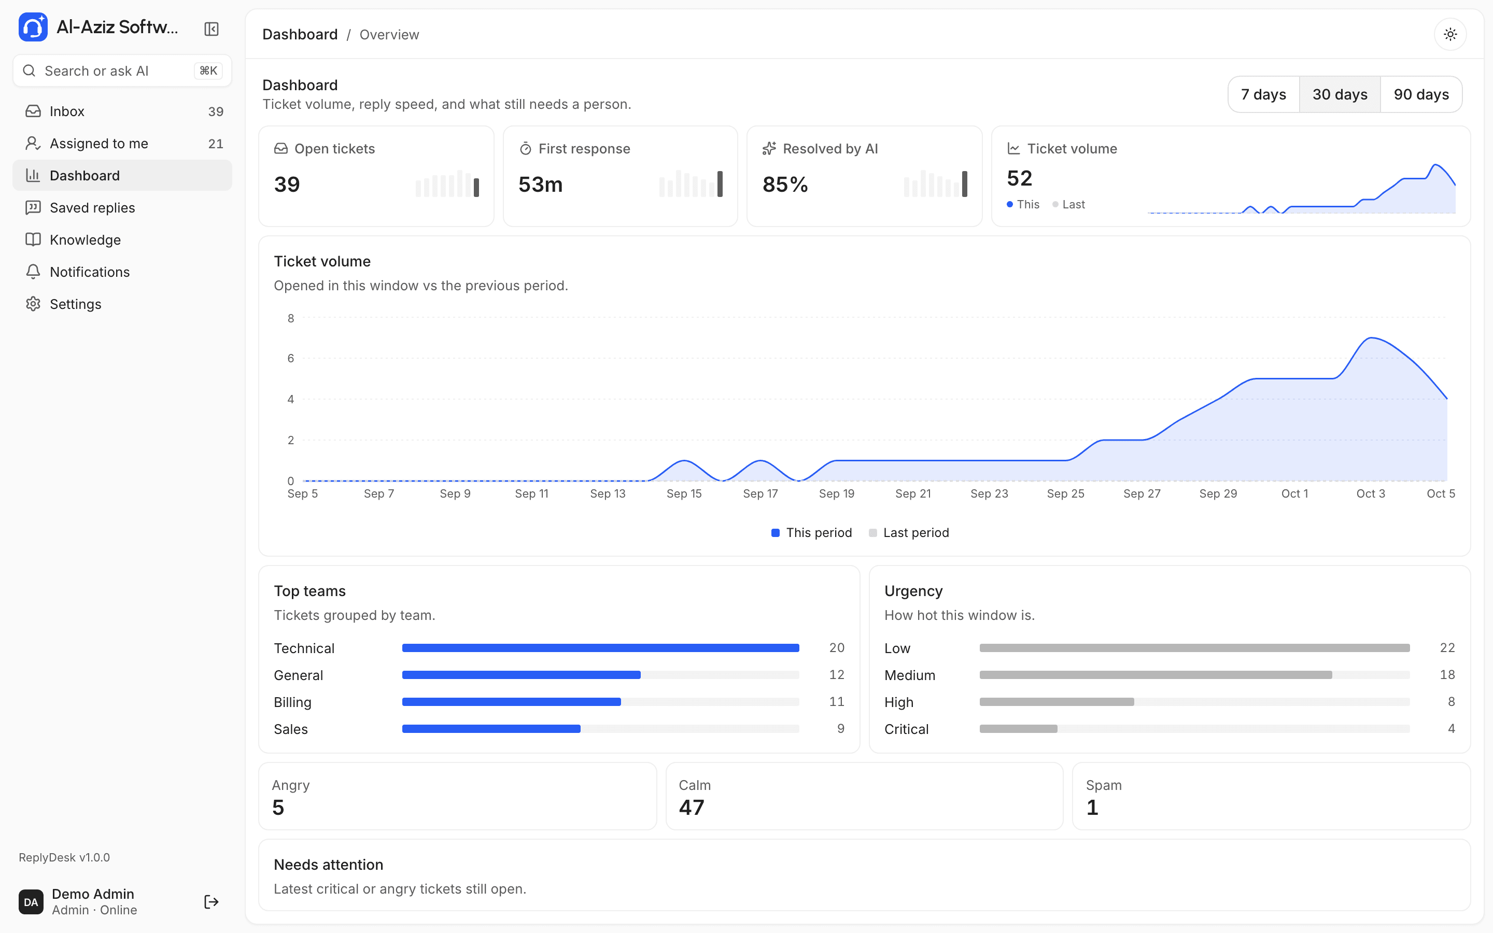
Task: Open the Spam count card
Action: tap(1271, 796)
